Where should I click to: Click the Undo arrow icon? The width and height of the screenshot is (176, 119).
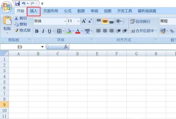(23, 3)
